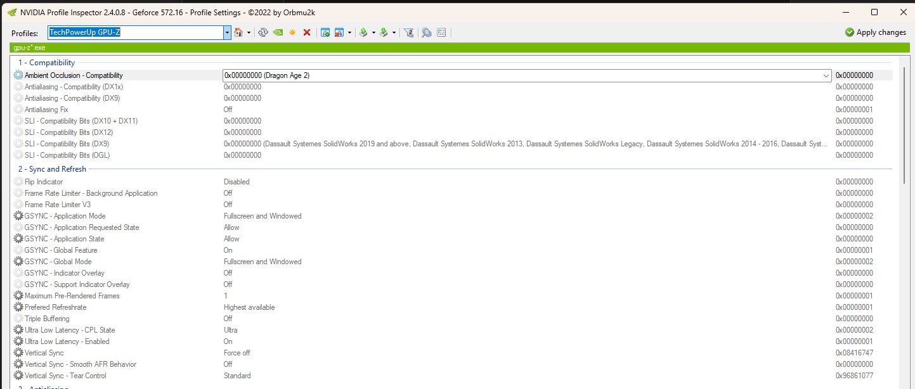Click gear icon beside Prefered Refreshrate
Viewport: 915px width, 389px height.
(18, 307)
